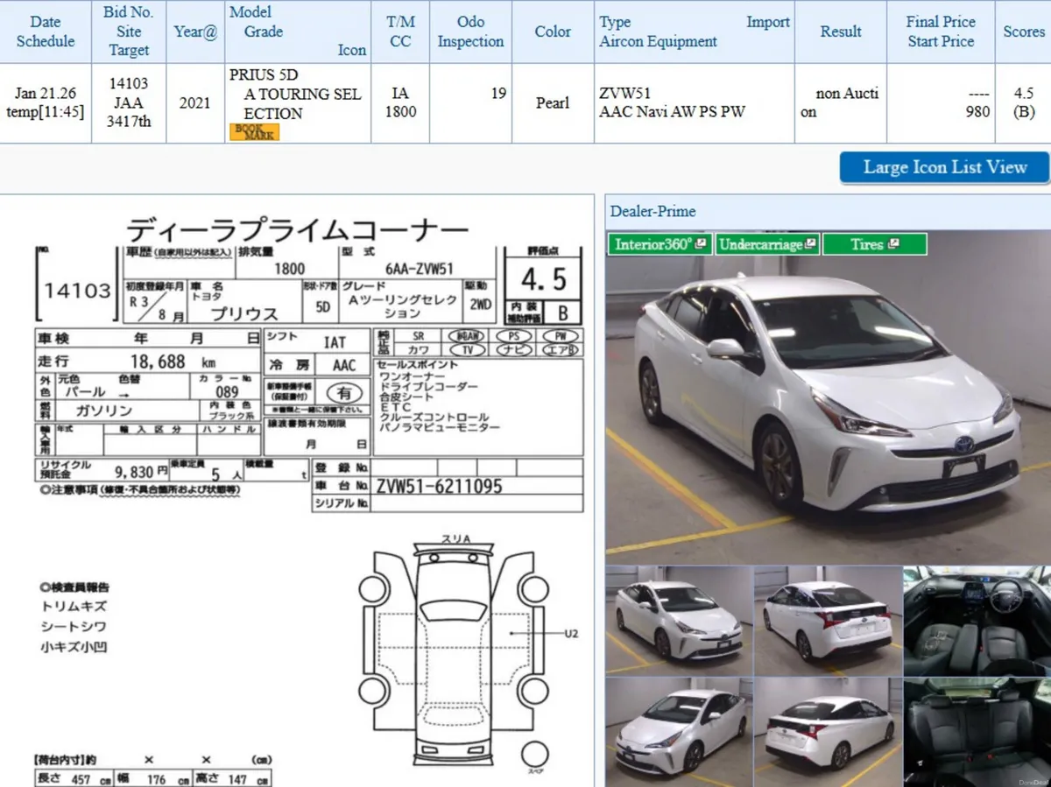Open the rear seats interior thumbnail

point(977,733)
